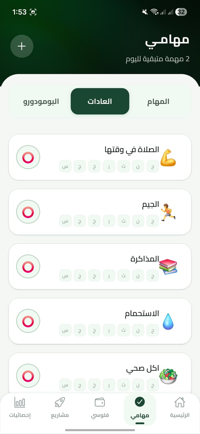The image size is (200, 434).
Task: Mark الجيم habit as done via its circle
Action: pos(28,212)
